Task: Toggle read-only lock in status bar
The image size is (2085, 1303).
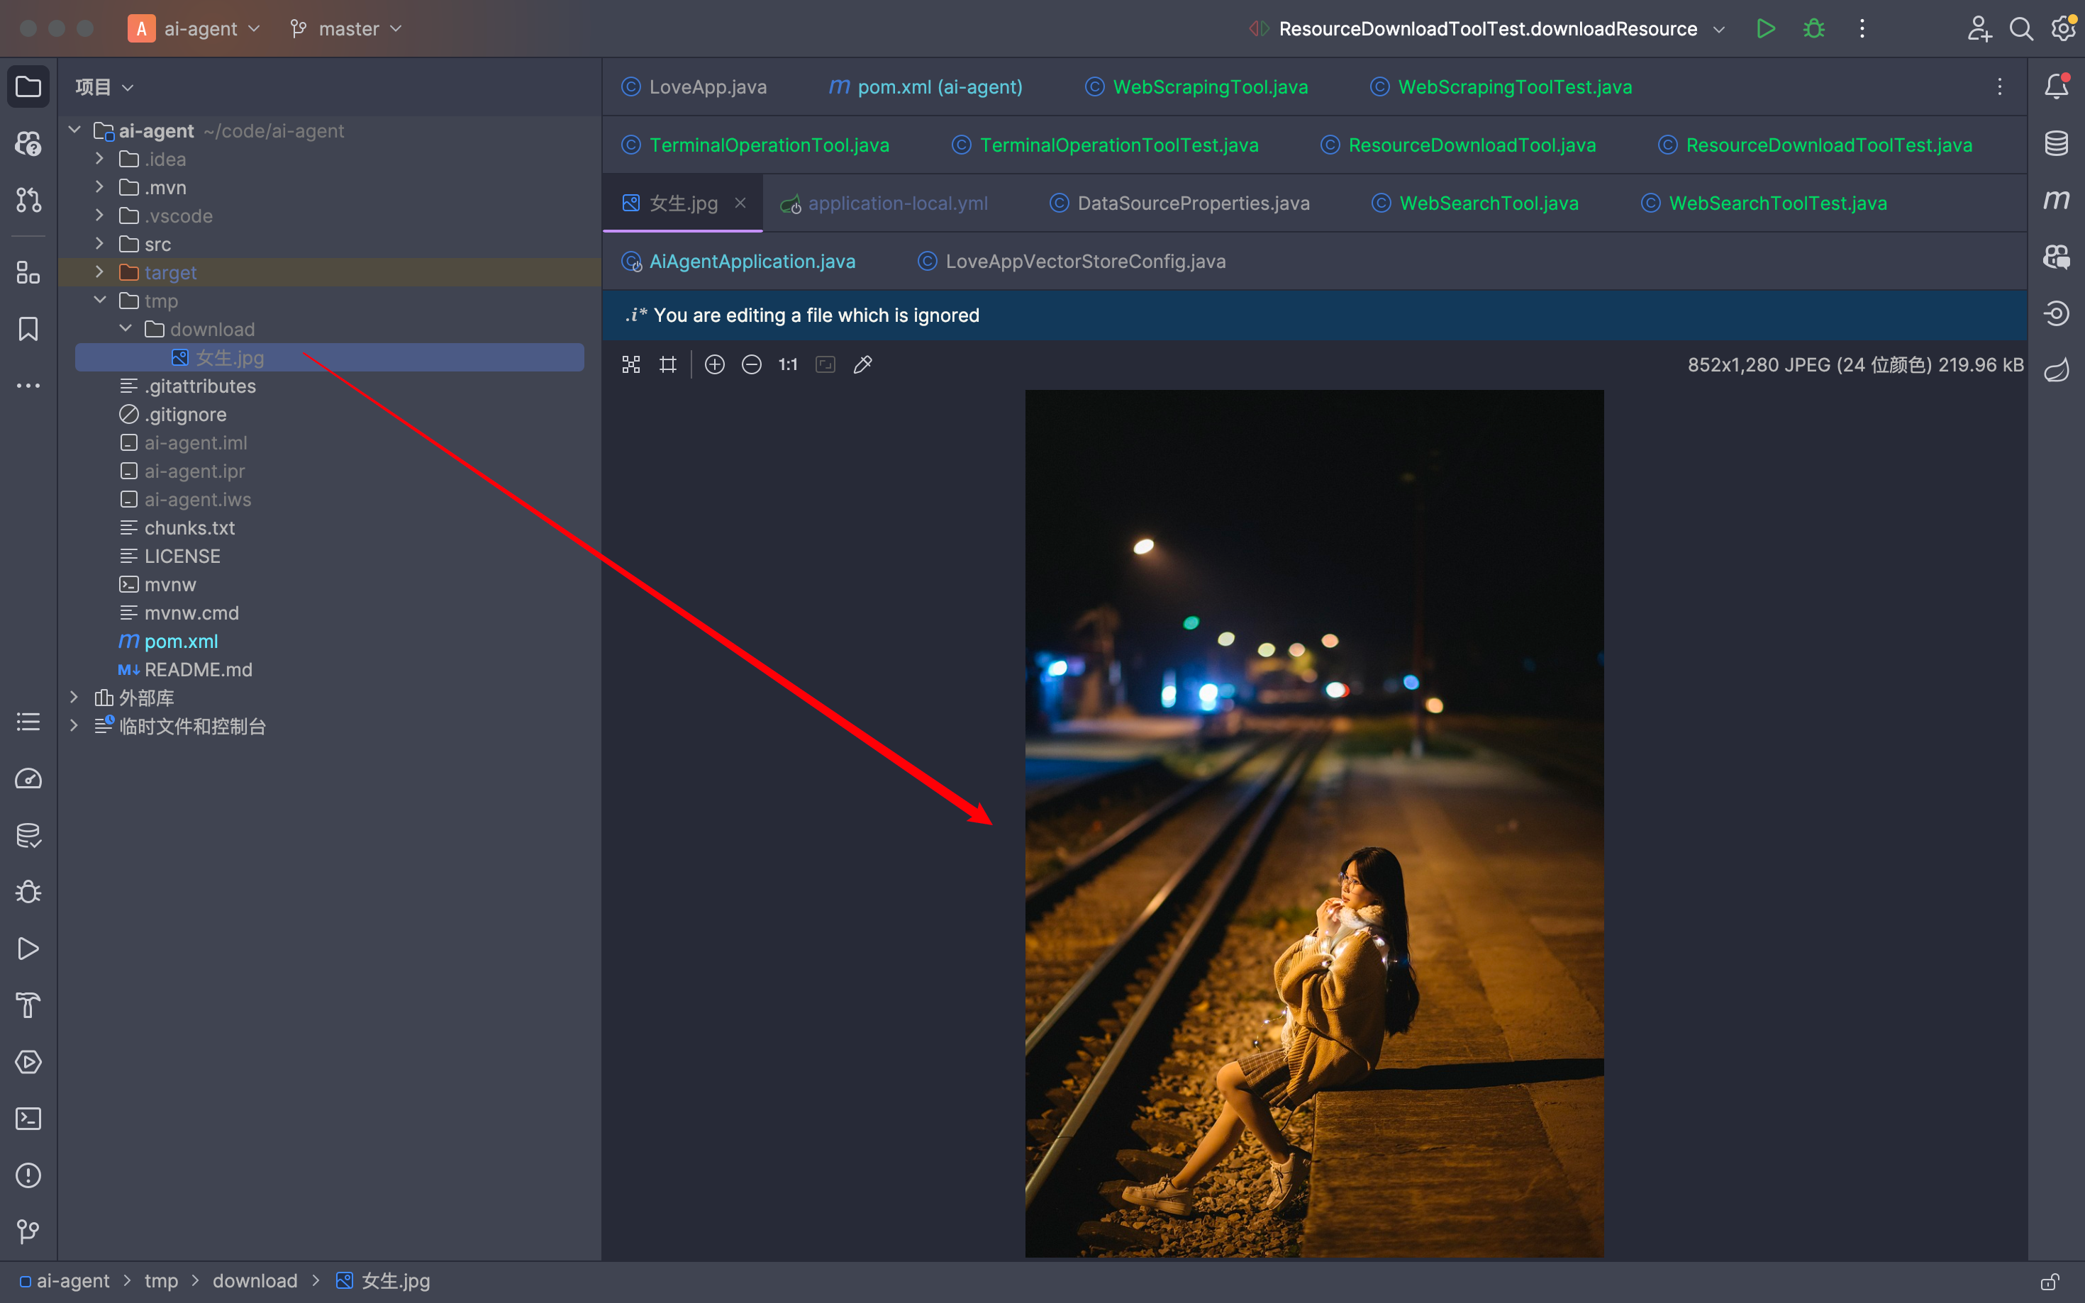Action: [2050, 1282]
